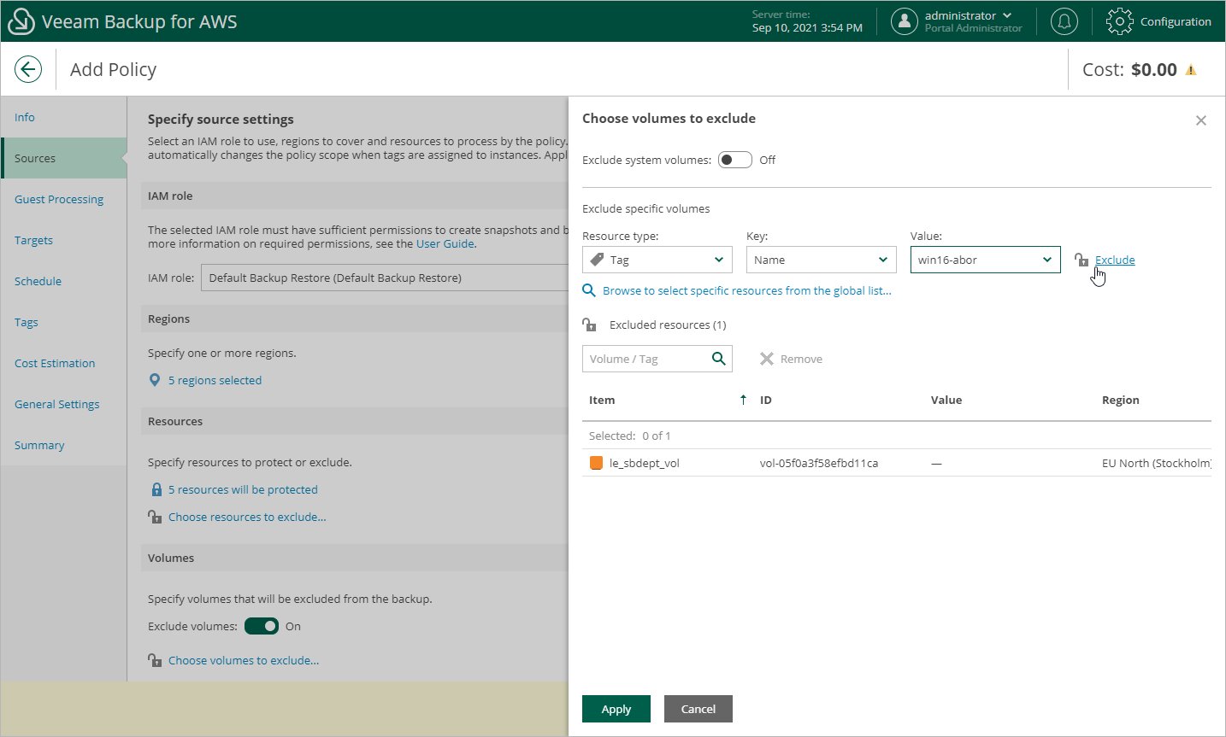Click the orange le_sbdept_vol volume icon
The height and width of the screenshot is (737, 1226).
point(597,463)
